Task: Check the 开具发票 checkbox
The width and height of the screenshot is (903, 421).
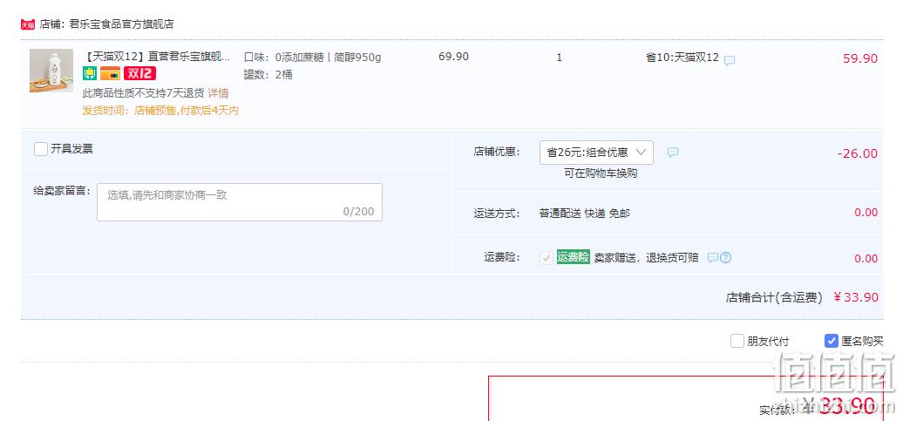Action: click(x=41, y=149)
